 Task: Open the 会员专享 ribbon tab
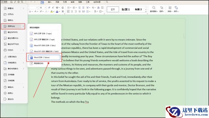click(97, 2)
